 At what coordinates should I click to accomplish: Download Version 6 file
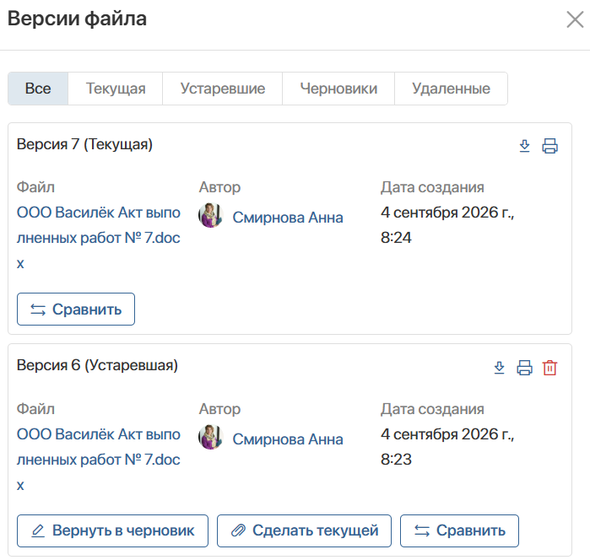(x=500, y=368)
